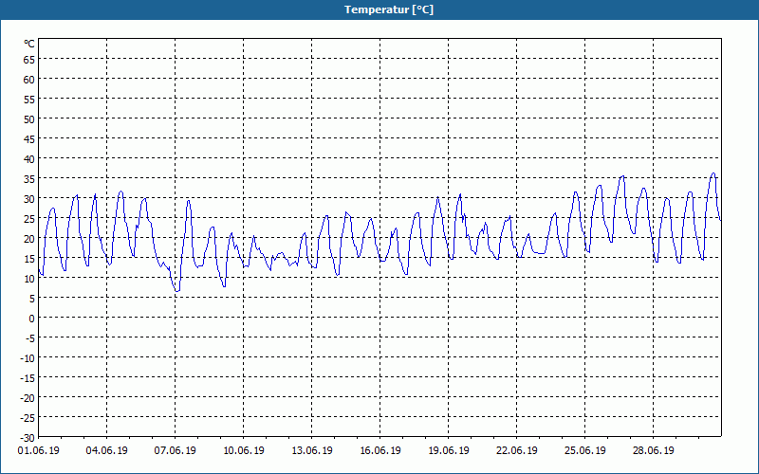This screenshot has width=759, height=474.
Task: Click the 19.06.19 date label
Action: (x=448, y=451)
